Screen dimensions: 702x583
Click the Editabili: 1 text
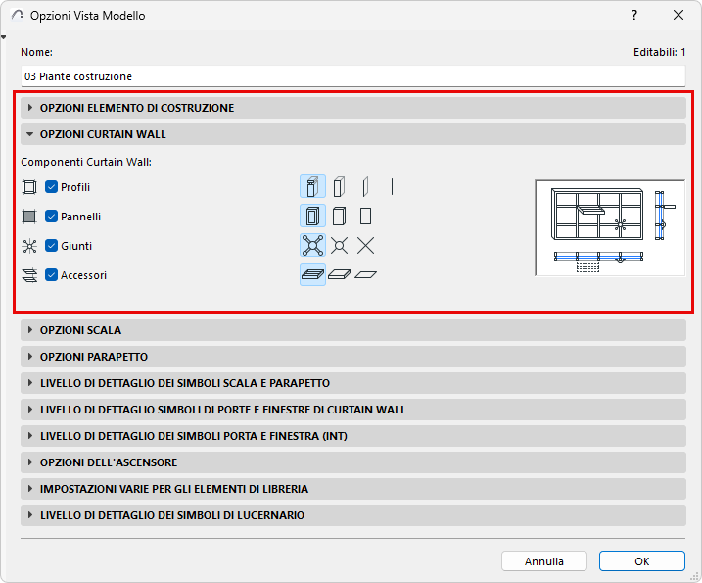(x=660, y=53)
